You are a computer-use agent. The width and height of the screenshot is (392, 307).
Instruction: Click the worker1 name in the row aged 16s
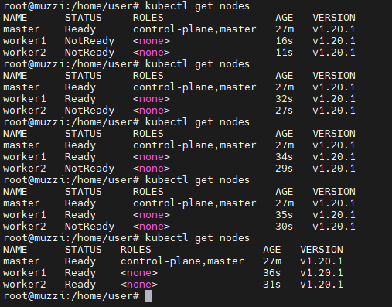25,41
